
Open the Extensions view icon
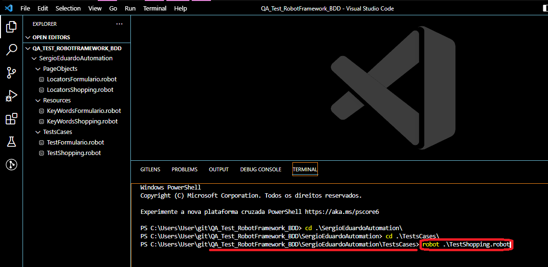(12, 119)
